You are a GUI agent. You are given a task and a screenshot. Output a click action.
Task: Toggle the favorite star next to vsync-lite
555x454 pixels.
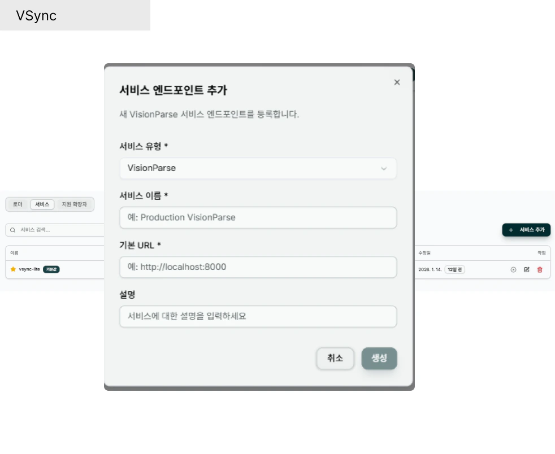point(14,269)
